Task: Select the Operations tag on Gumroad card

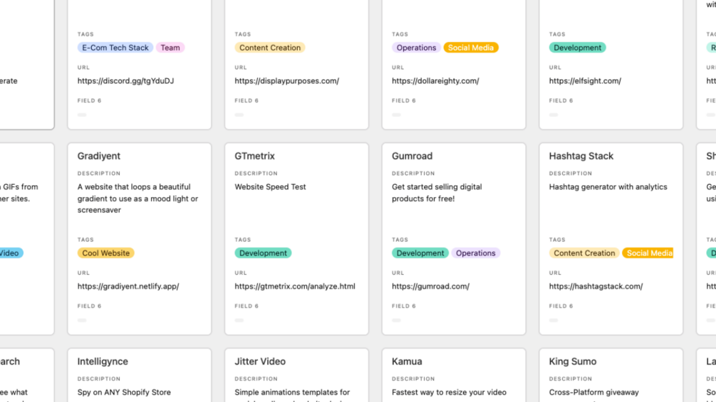Action: [x=475, y=253]
